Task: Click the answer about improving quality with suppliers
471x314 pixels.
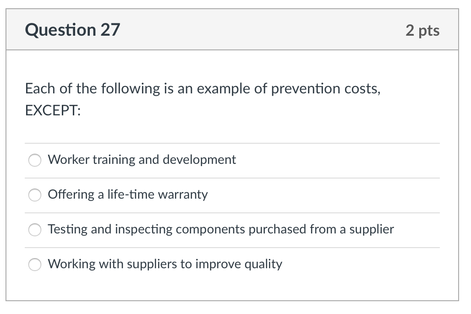Action: 164,264
